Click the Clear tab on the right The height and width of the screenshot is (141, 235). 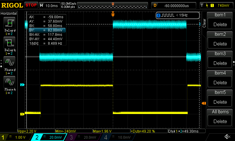204,23
